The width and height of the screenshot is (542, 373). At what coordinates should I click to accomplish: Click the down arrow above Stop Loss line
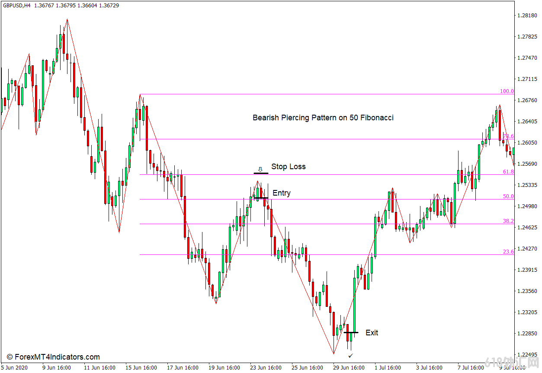[260, 169]
